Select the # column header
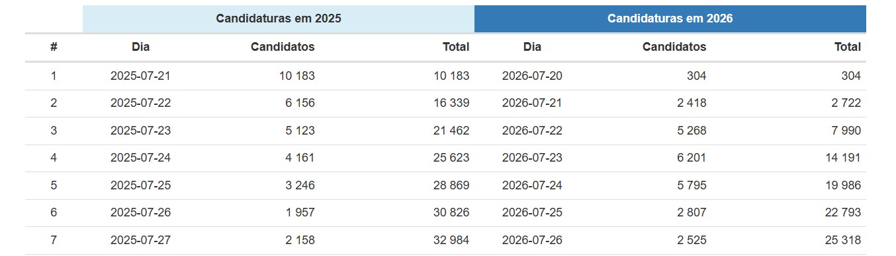 [x=54, y=47]
